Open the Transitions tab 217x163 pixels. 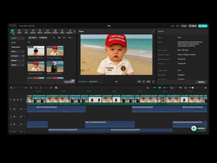coord(47,31)
